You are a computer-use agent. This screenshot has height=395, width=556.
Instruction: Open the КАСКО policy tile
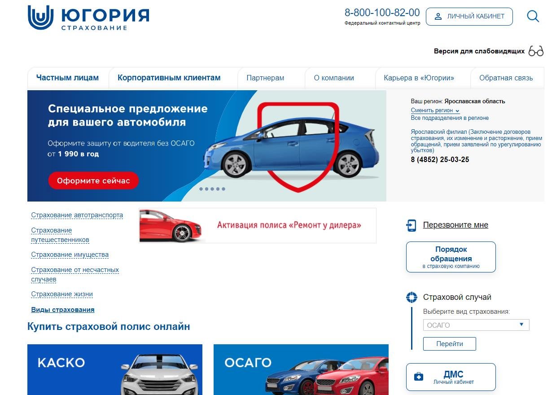pos(115,369)
